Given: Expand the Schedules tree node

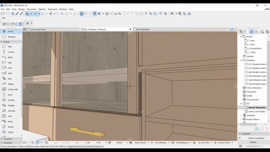Looking at the screenshot, I should [x=241, y=115].
